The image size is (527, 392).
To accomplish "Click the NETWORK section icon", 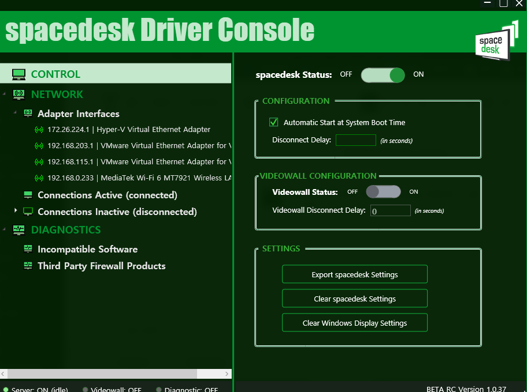I will tap(19, 95).
